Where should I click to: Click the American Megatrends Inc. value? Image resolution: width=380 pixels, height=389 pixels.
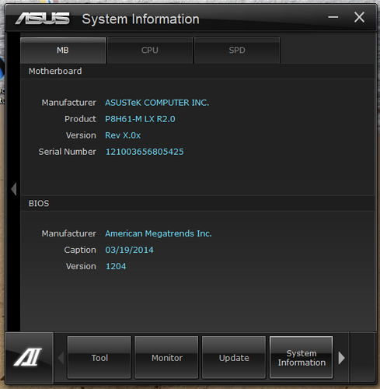[x=159, y=233]
